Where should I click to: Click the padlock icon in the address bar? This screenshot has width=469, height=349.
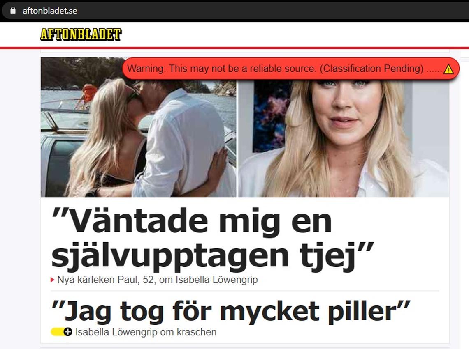(13, 10)
